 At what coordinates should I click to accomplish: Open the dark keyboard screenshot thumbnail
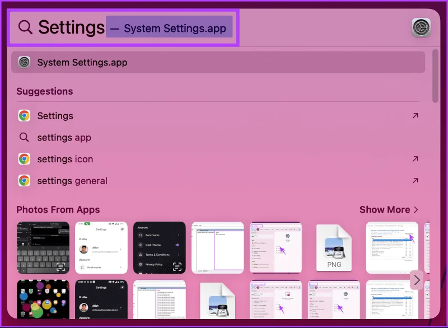pyautogui.click(x=43, y=247)
